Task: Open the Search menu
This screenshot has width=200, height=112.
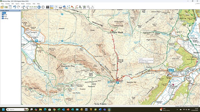Action: 17,4
